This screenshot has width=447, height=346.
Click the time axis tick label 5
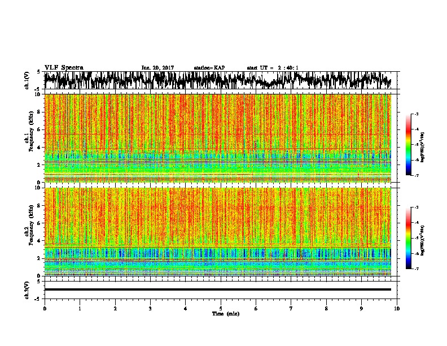221,309
